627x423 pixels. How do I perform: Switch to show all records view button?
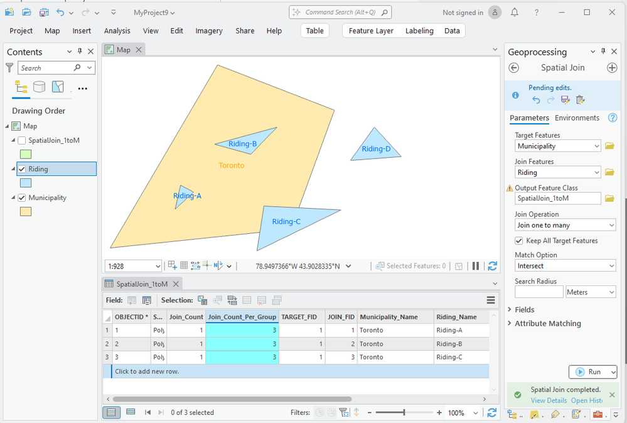[111, 412]
